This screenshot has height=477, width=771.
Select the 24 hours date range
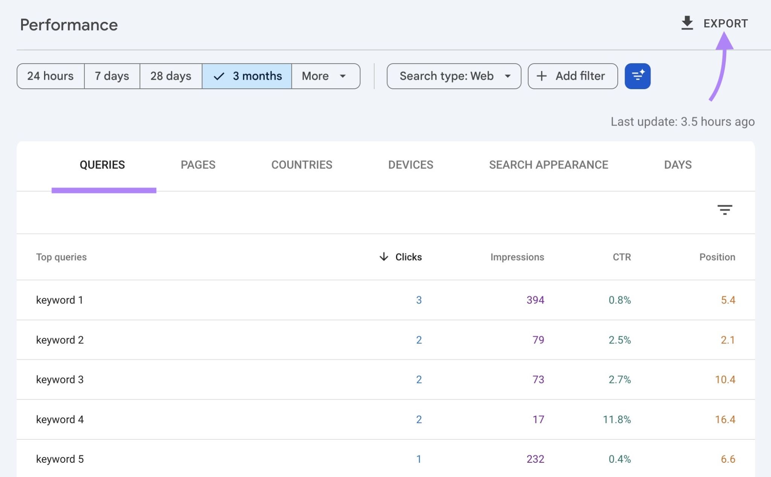pos(50,76)
